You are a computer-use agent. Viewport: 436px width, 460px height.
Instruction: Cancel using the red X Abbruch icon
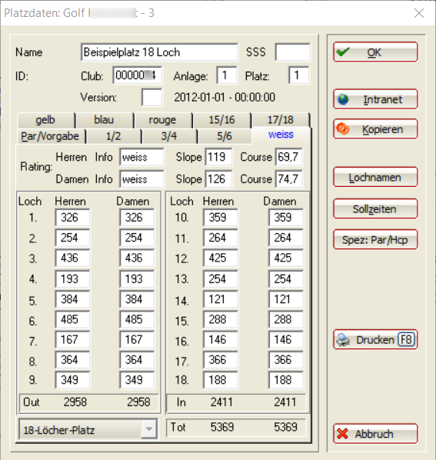click(x=342, y=434)
